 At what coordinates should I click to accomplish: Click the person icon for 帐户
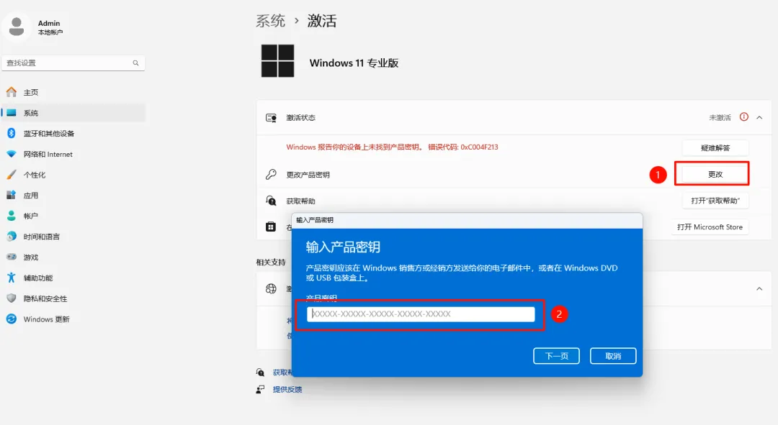(x=12, y=216)
